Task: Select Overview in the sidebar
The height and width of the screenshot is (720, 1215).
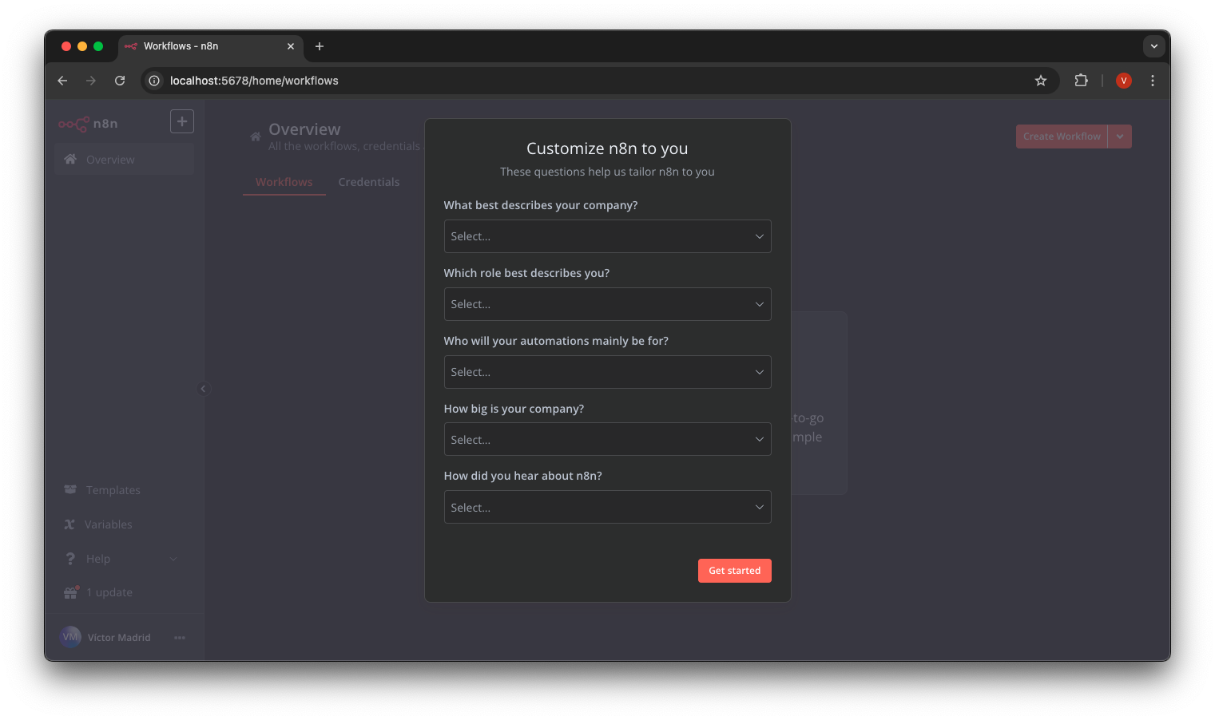Action: point(124,160)
